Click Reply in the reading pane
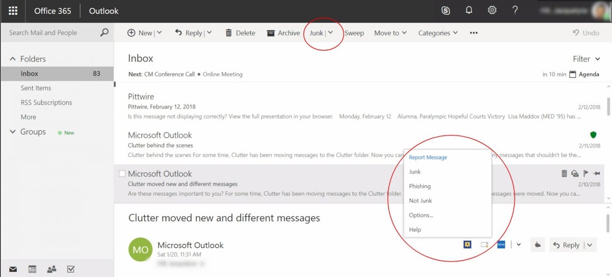 click(566, 245)
